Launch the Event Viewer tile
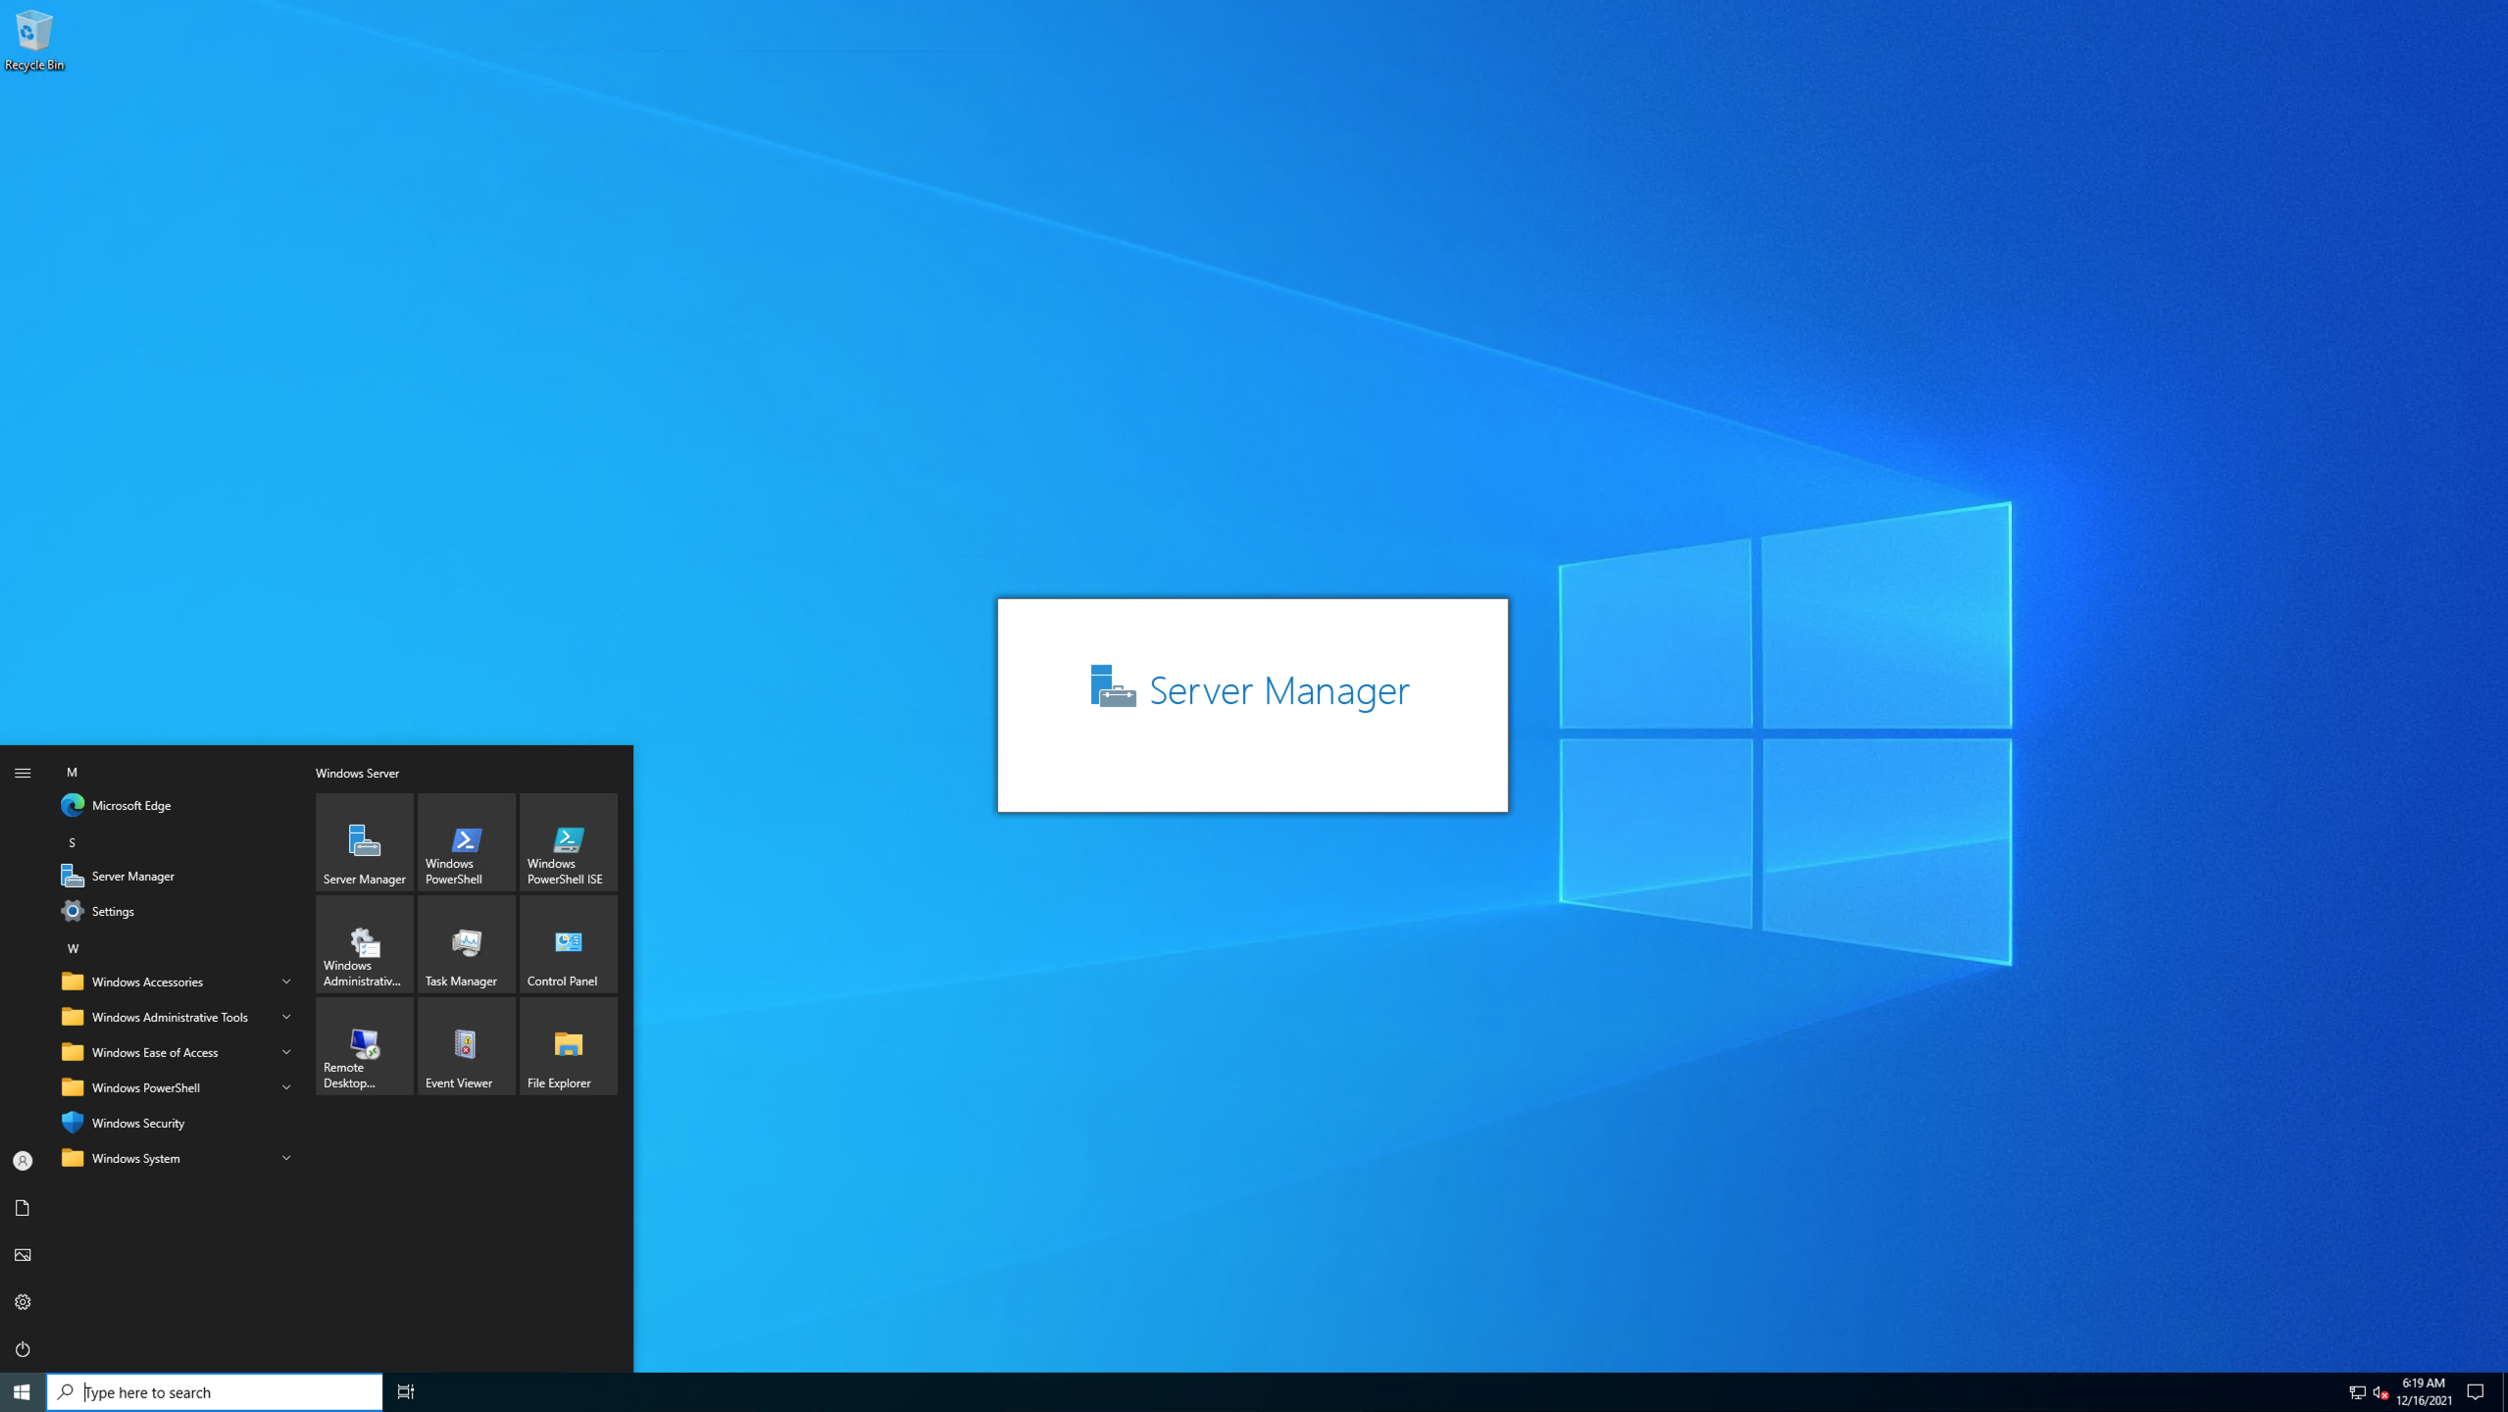2508x1412 pixels. [466, 1046]
